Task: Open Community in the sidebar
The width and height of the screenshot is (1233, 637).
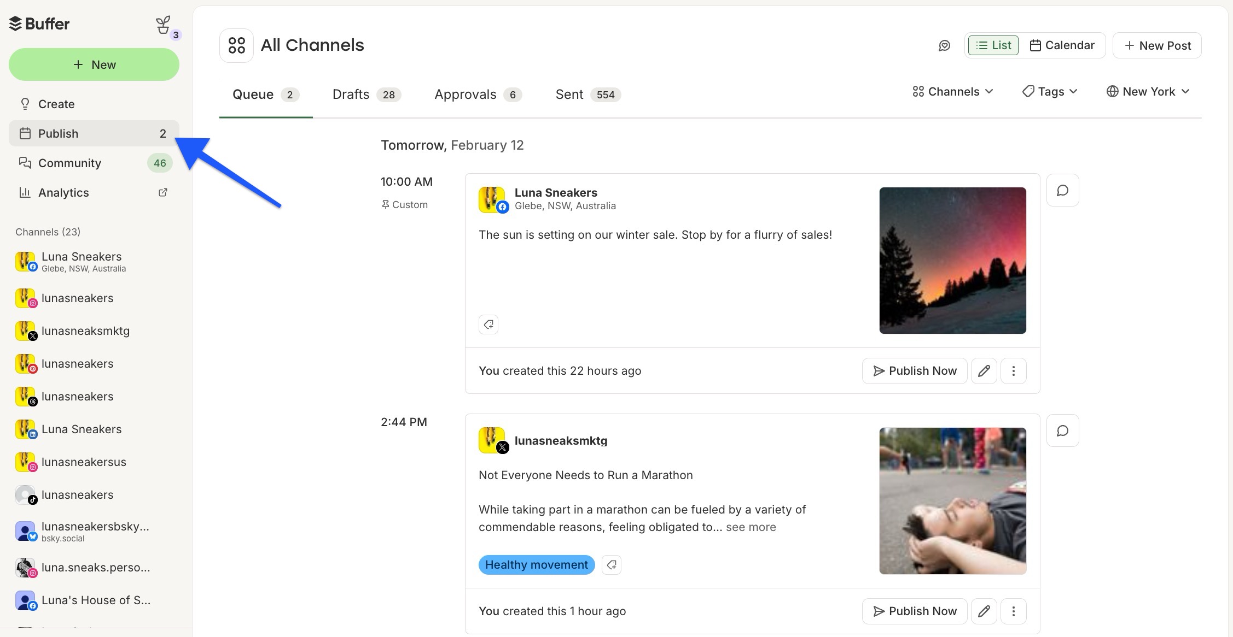Action: coord(94,163)
